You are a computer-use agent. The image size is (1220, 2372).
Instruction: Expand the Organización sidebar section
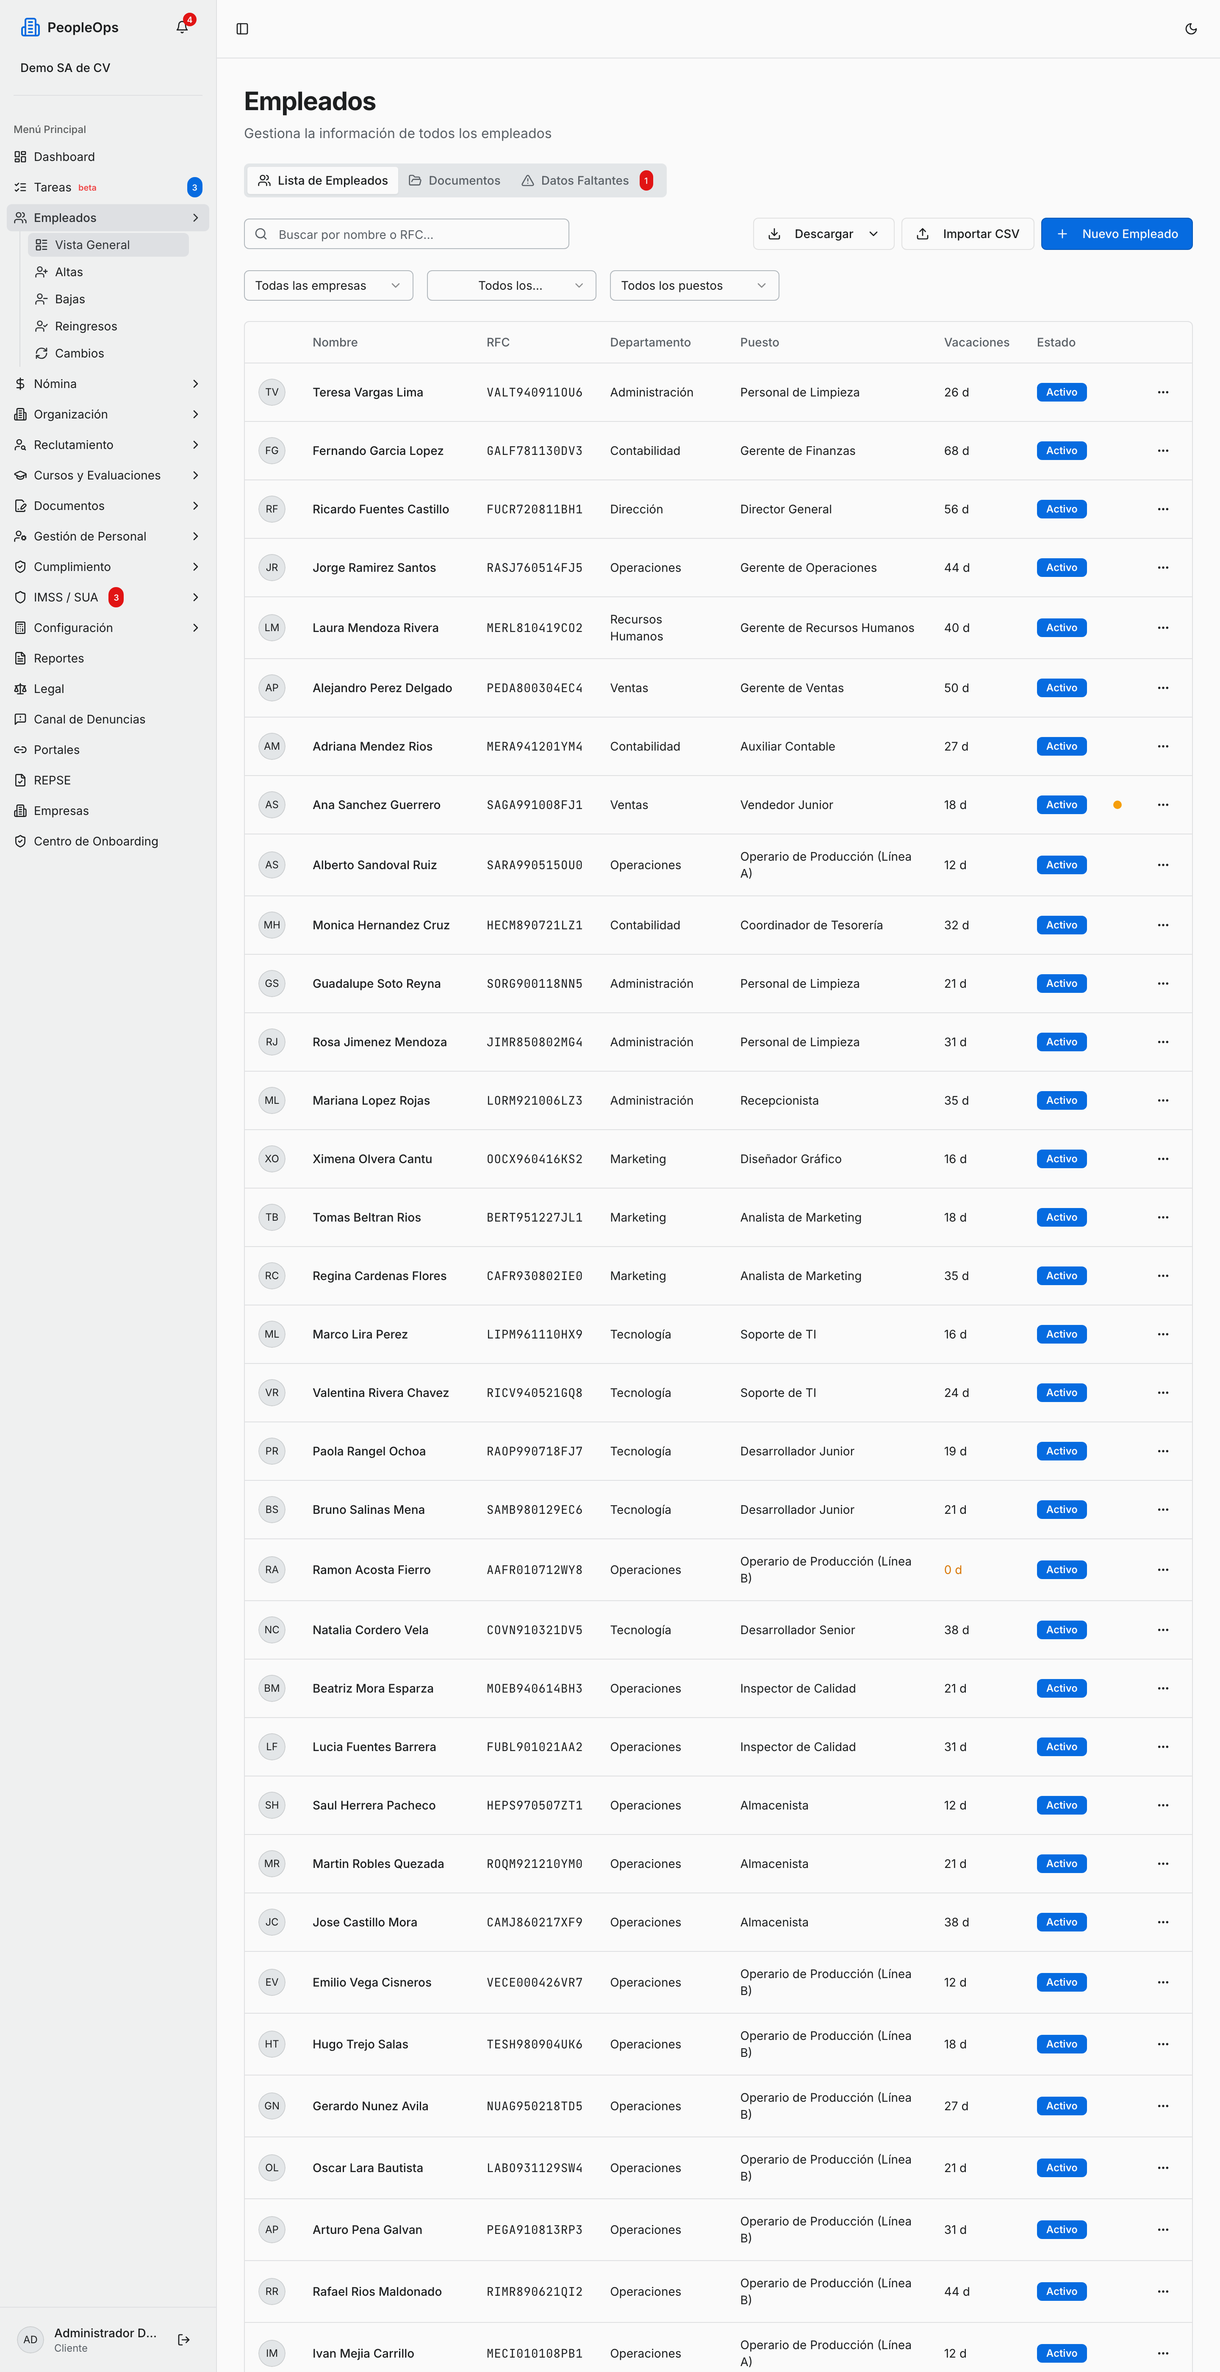click(108, 414)
